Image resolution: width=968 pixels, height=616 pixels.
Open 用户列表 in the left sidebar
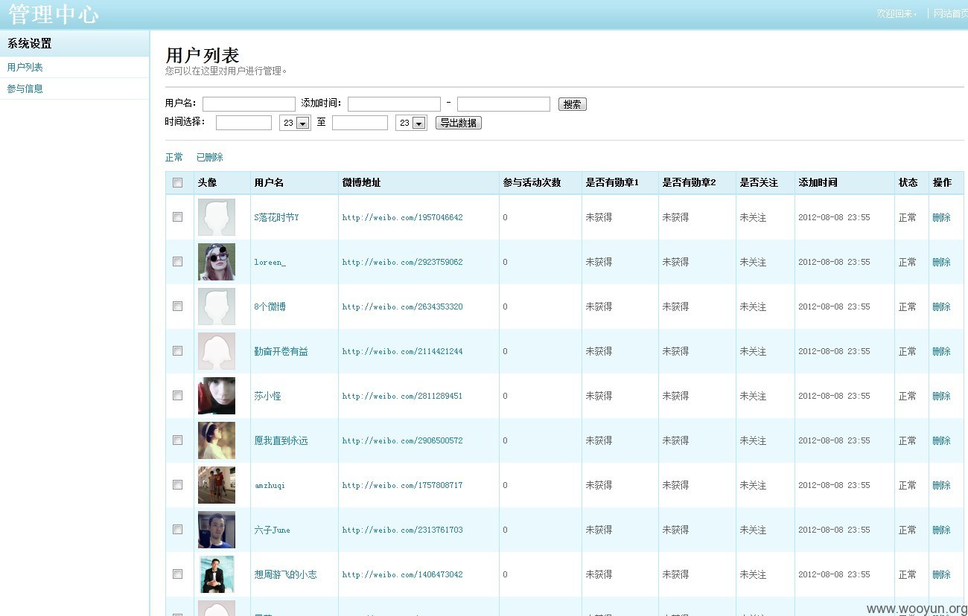[x=25, y=67]
